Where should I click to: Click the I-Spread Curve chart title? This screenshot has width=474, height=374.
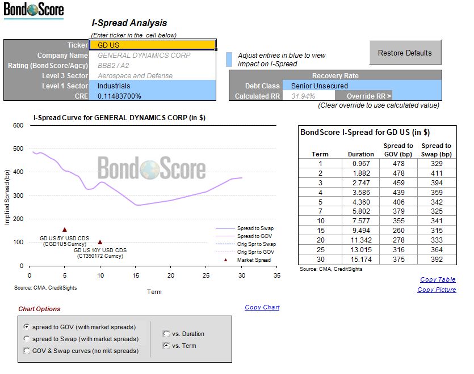119,118
